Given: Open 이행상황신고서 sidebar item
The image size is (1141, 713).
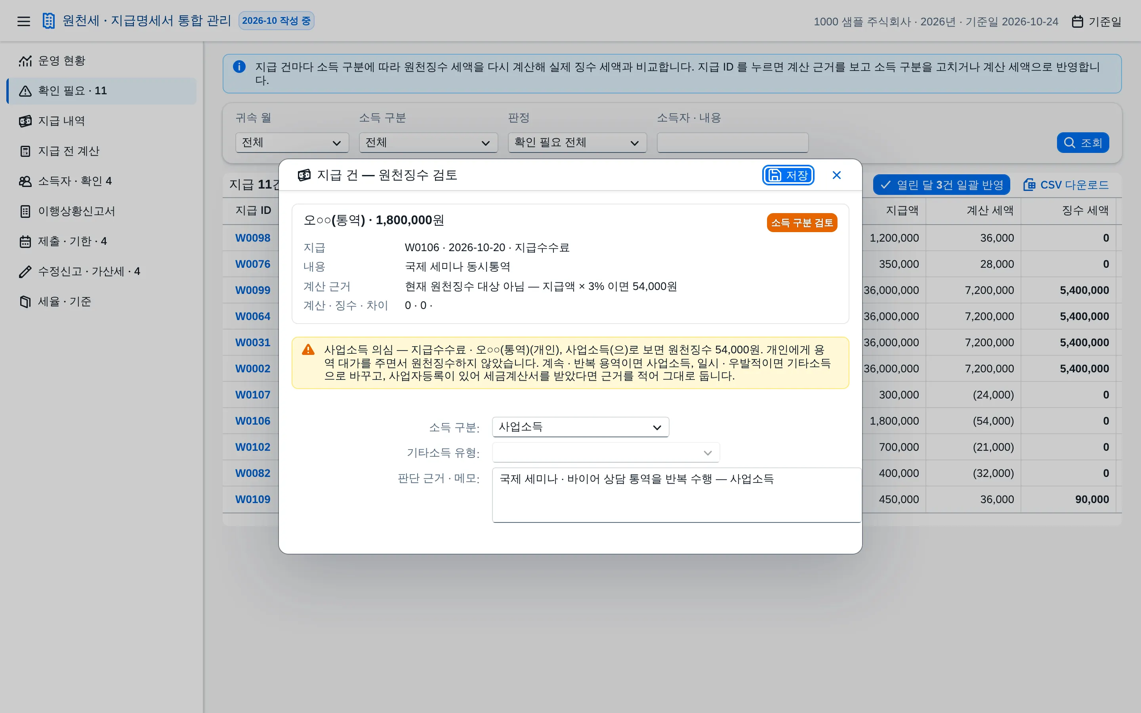Looking at the screenshot, I should [101, 211].
